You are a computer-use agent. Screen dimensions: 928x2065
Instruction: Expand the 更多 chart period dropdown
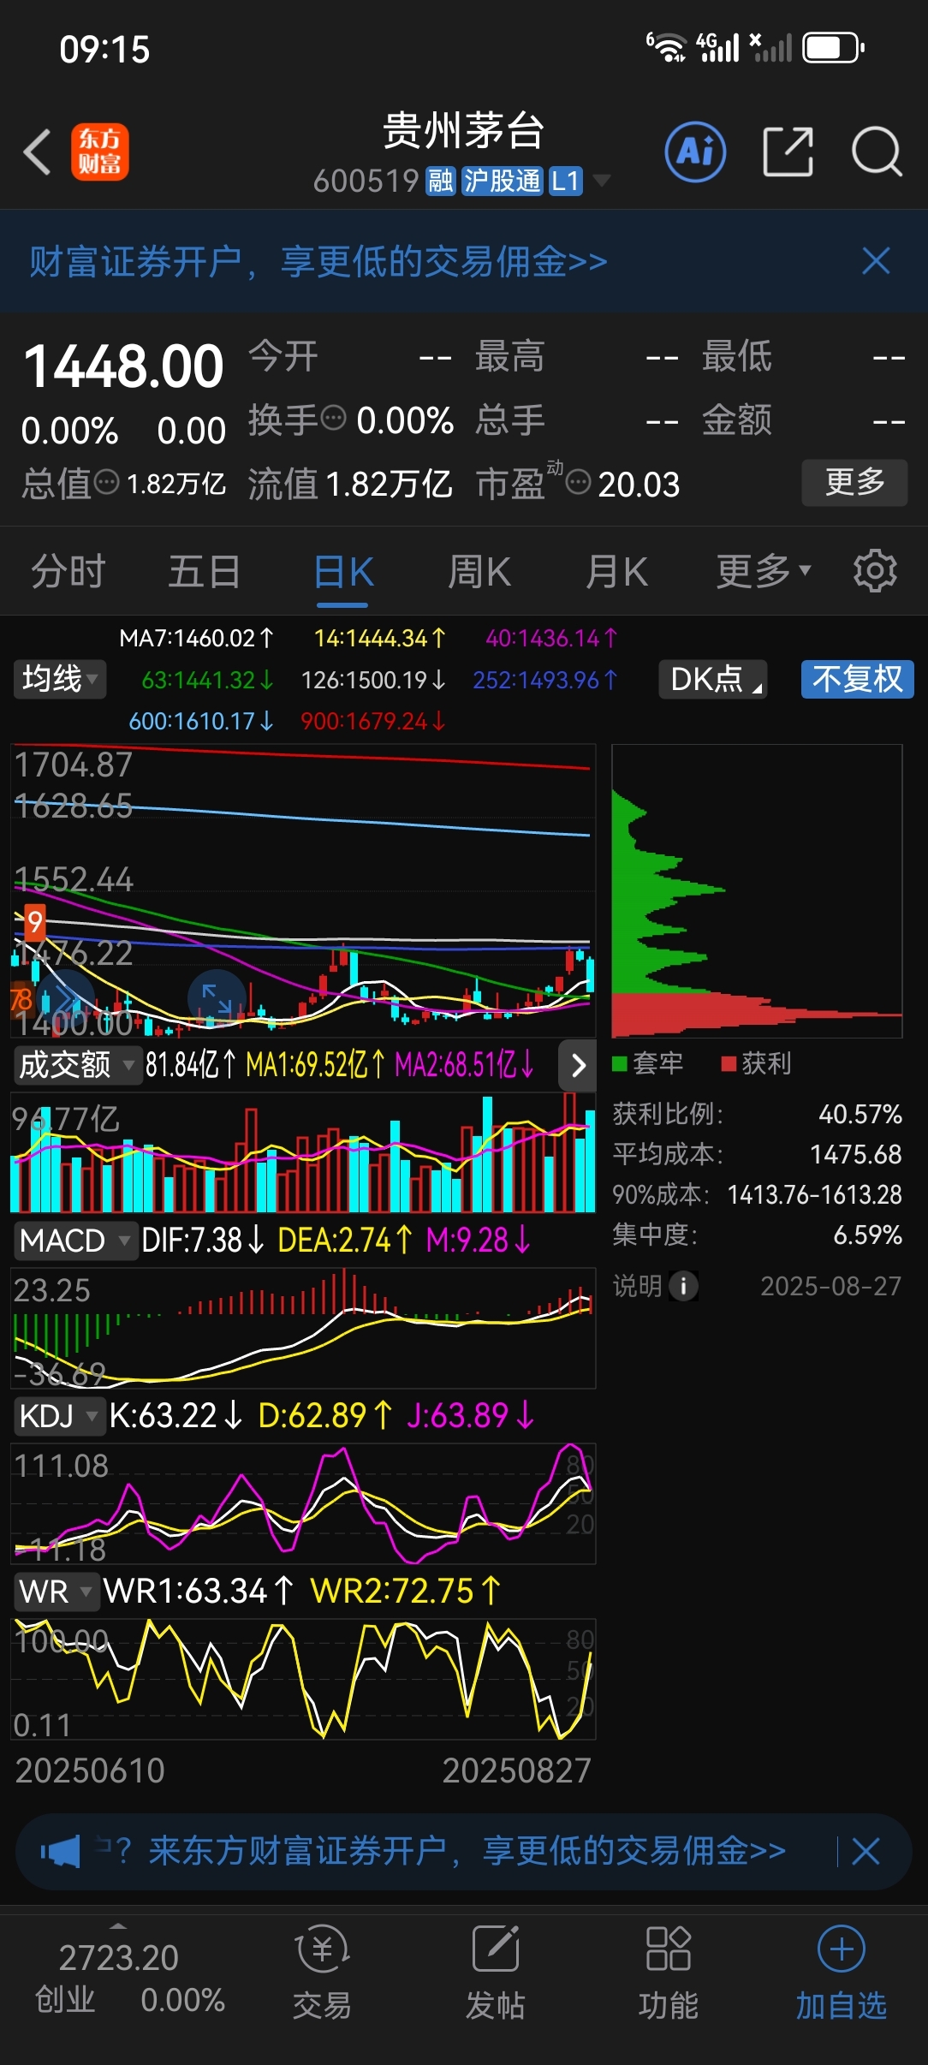click(763, 571)
